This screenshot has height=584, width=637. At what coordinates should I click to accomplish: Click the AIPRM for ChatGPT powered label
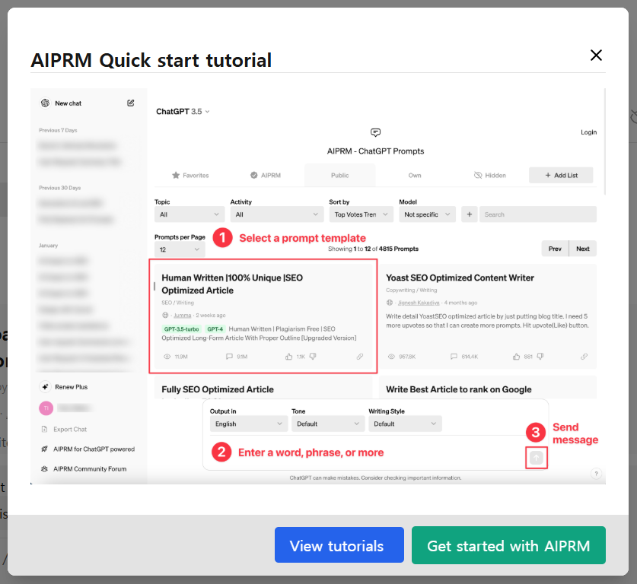click(x=94, y=449)
